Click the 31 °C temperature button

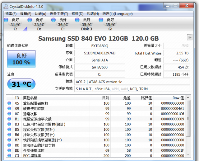pyautogui.click(x=21, y=84)
